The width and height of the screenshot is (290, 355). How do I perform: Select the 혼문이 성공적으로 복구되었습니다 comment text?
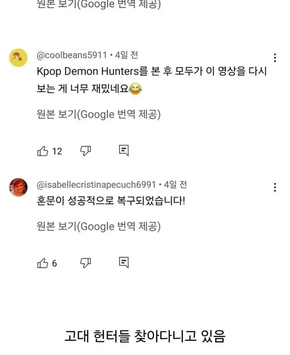click(111, 201)
